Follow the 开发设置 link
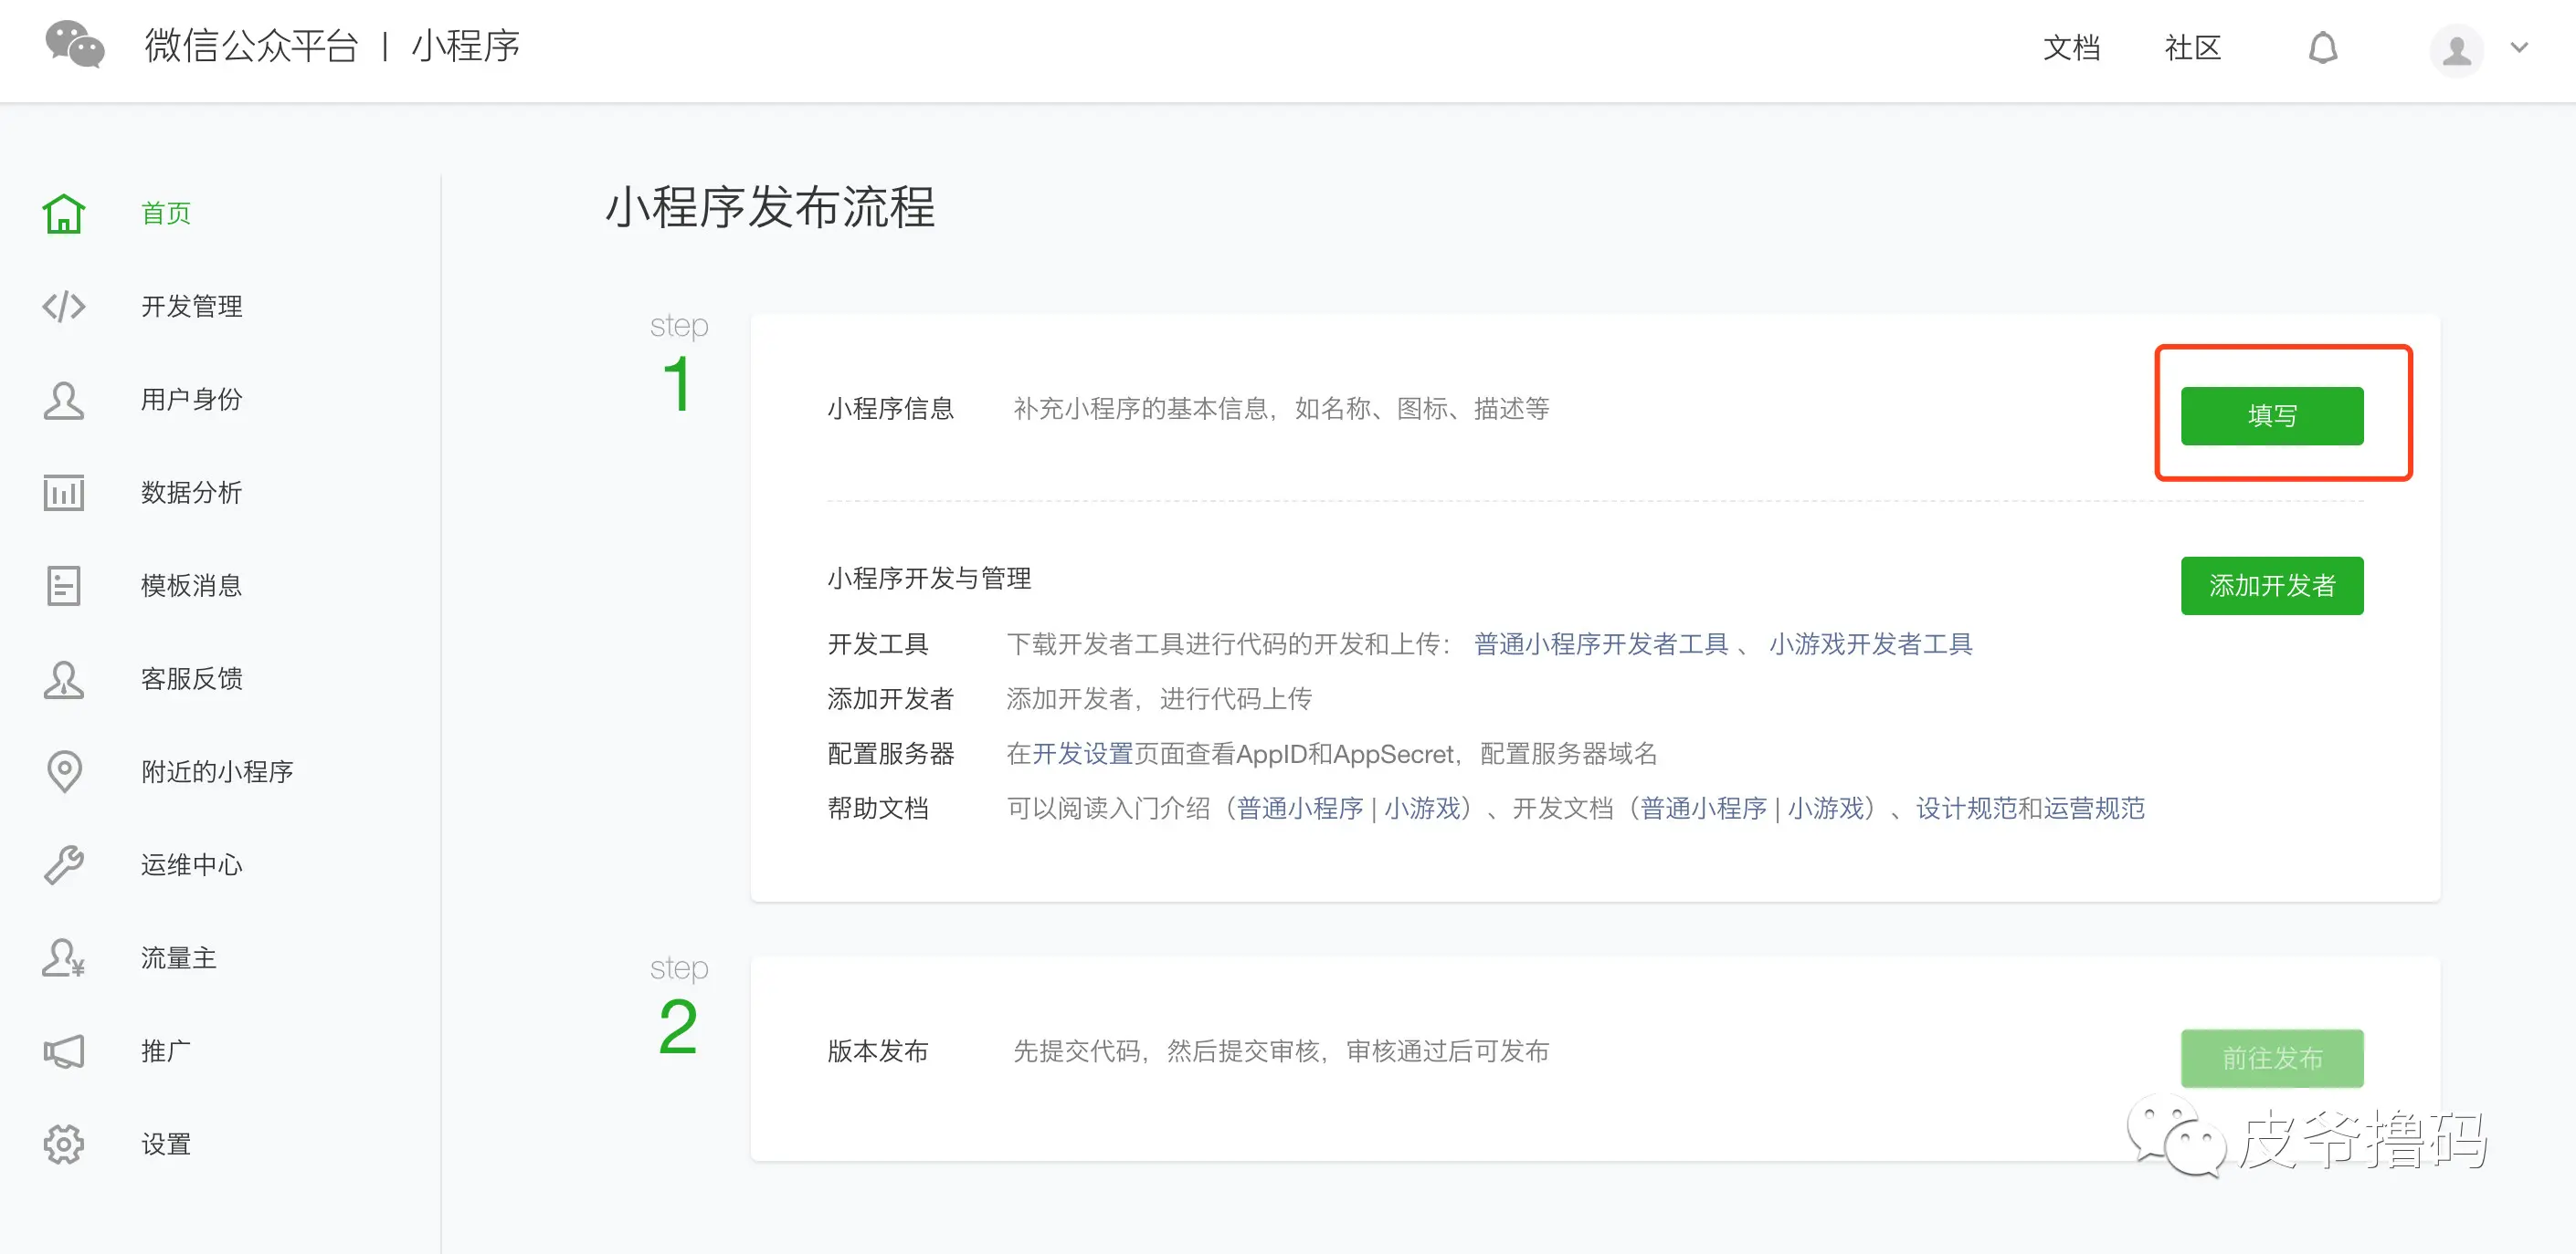The width and height of the screenshot is (2576, 1254). click(1083, 753)
